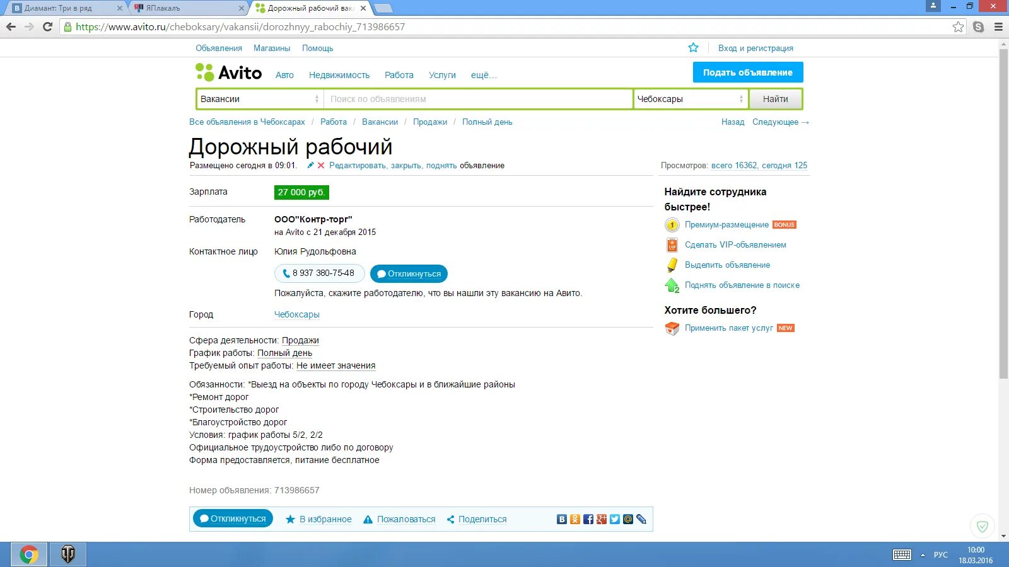Close the Дорожный рабочий tab
The height and width of the screenshot is (567, 1009).
point(363,8)
